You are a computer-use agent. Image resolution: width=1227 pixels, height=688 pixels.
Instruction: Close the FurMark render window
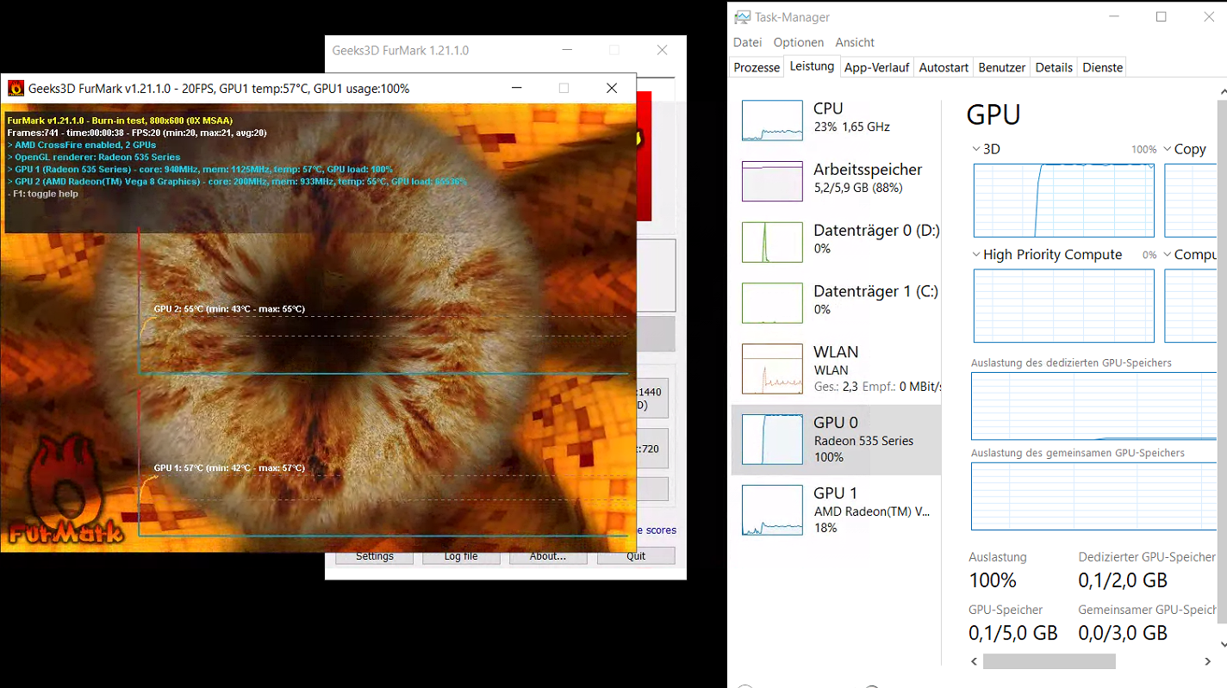pos(612,88)
